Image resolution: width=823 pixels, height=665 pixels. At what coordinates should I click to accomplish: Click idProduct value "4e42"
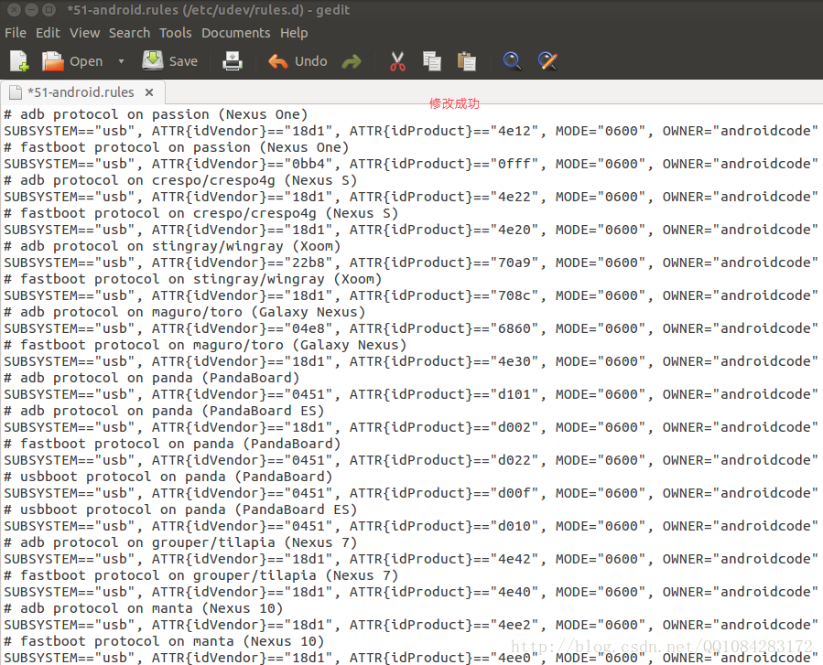pyautogui.click(x=514, y=559)
